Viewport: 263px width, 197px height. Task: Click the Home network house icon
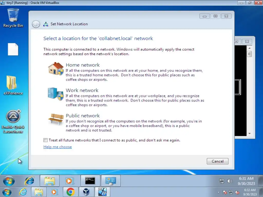[56, 68]
